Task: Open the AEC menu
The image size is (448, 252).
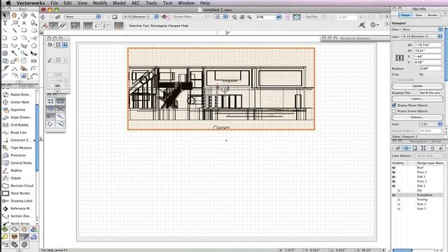Action: 135,3
